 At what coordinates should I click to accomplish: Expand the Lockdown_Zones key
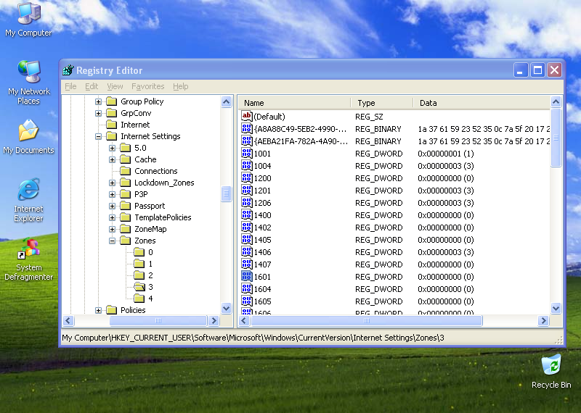(x=112, y=183)
